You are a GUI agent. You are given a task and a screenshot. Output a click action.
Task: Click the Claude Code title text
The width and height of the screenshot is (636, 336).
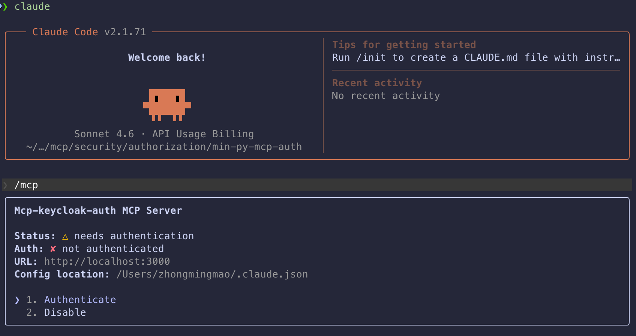(65, 32)
